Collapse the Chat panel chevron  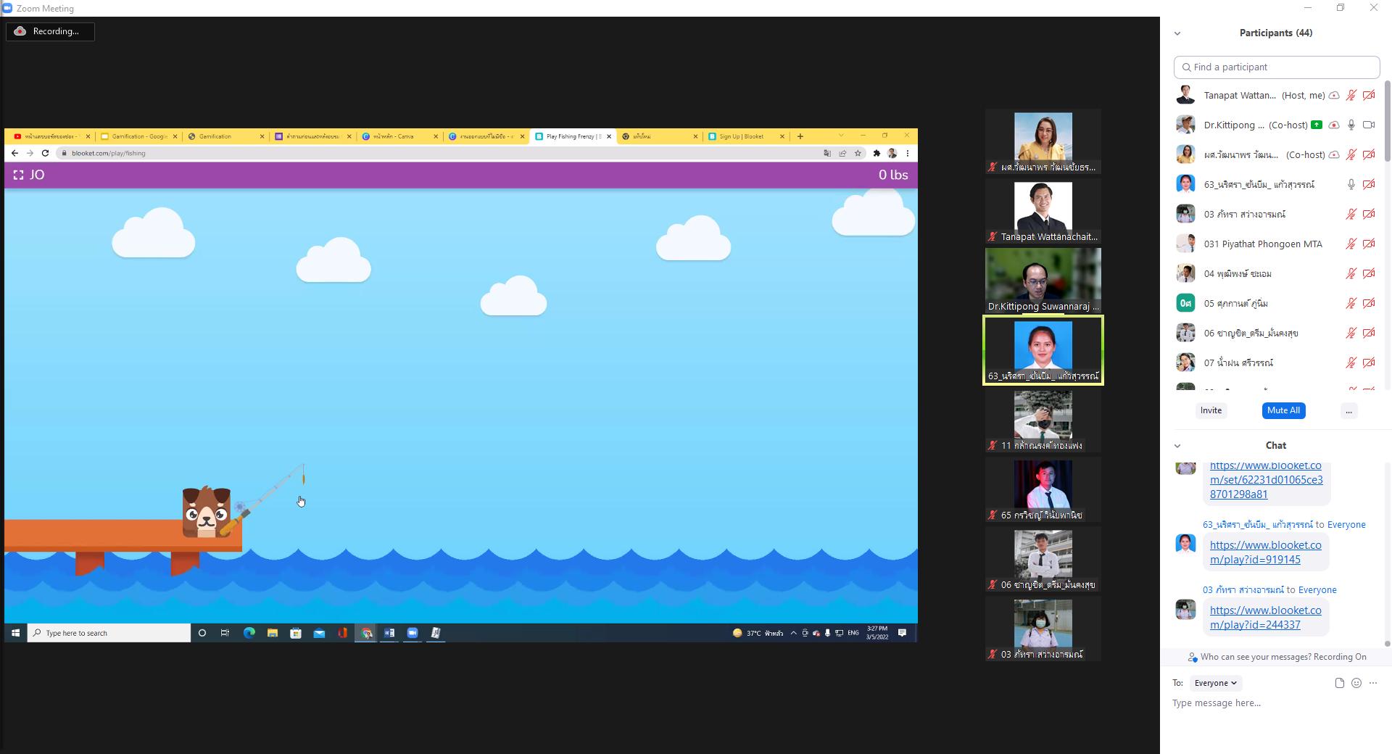1177,446
